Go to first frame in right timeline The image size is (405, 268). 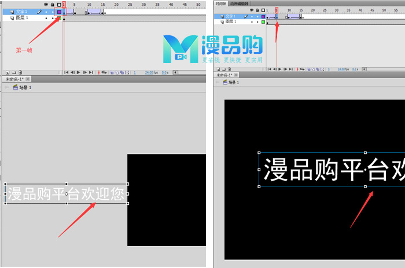click(x=270, y=69)
